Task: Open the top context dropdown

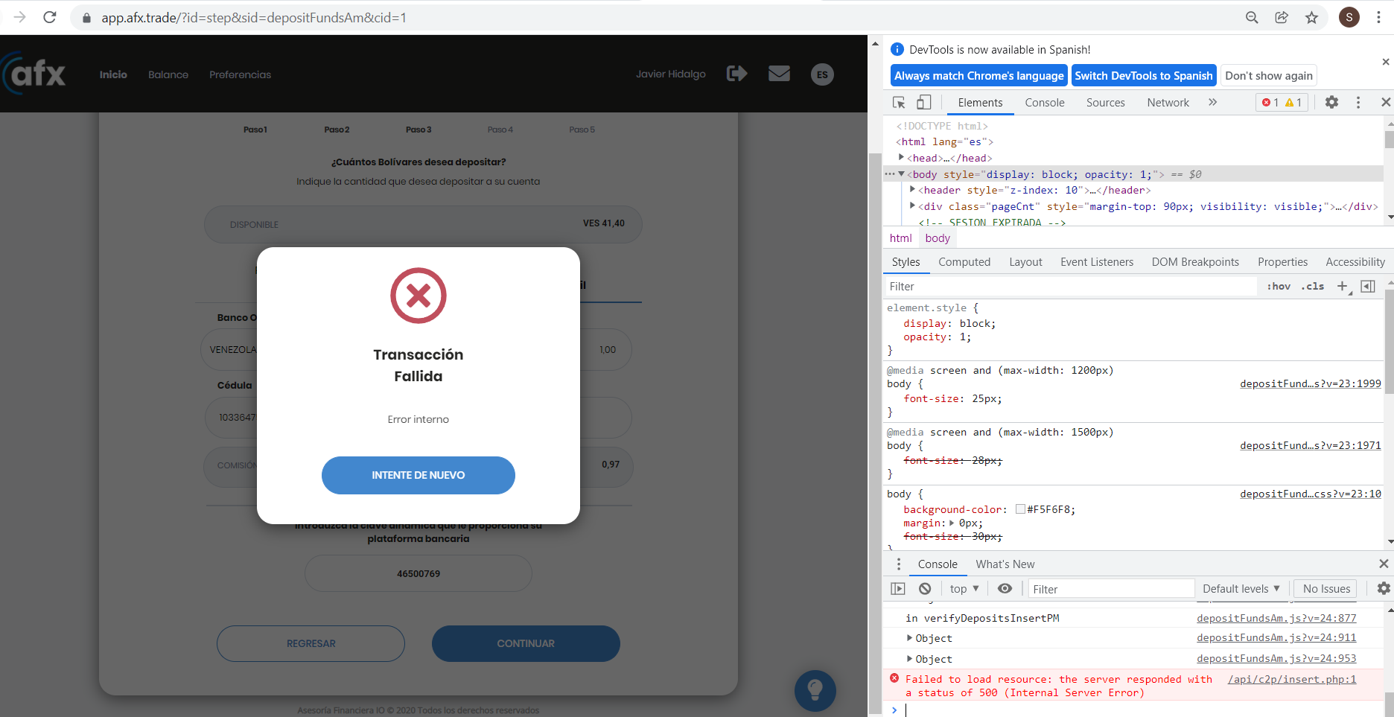Action: 964,589
